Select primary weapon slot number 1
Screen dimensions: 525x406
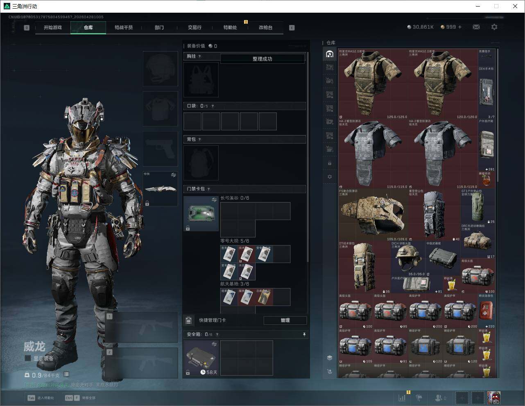(141, 327)
